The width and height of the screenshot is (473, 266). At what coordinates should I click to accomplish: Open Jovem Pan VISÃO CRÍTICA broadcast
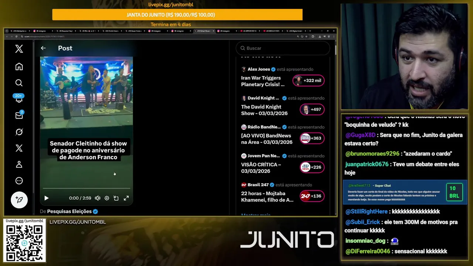(x=261, y=167)
